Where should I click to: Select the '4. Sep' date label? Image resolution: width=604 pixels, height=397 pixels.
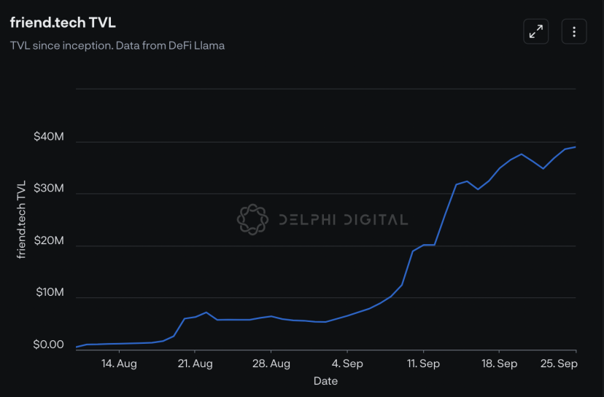tap(347, 363)
